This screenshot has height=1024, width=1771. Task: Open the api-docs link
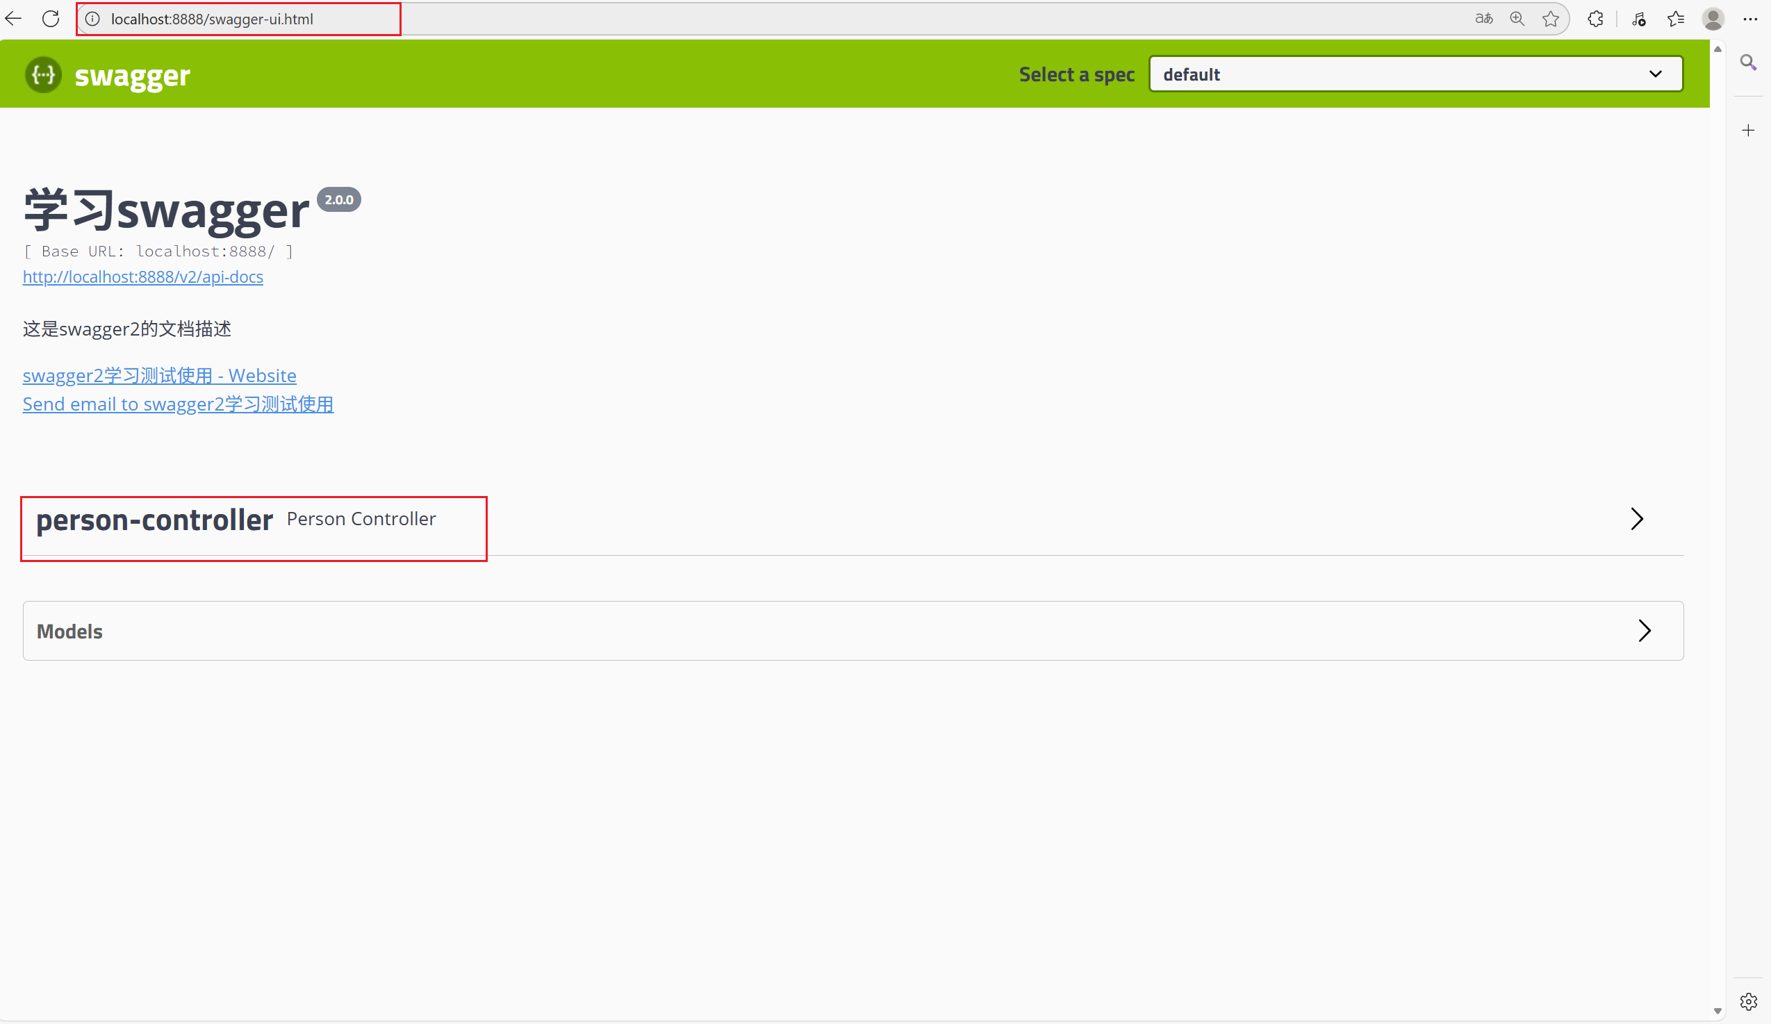tap(142, 277)
